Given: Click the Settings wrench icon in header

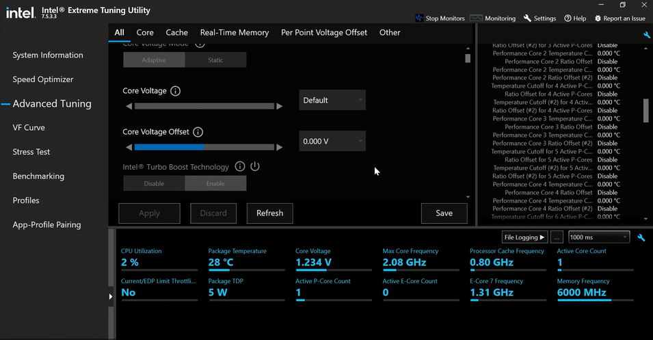Looking at the screenshot, I should [x=527, y=18].
